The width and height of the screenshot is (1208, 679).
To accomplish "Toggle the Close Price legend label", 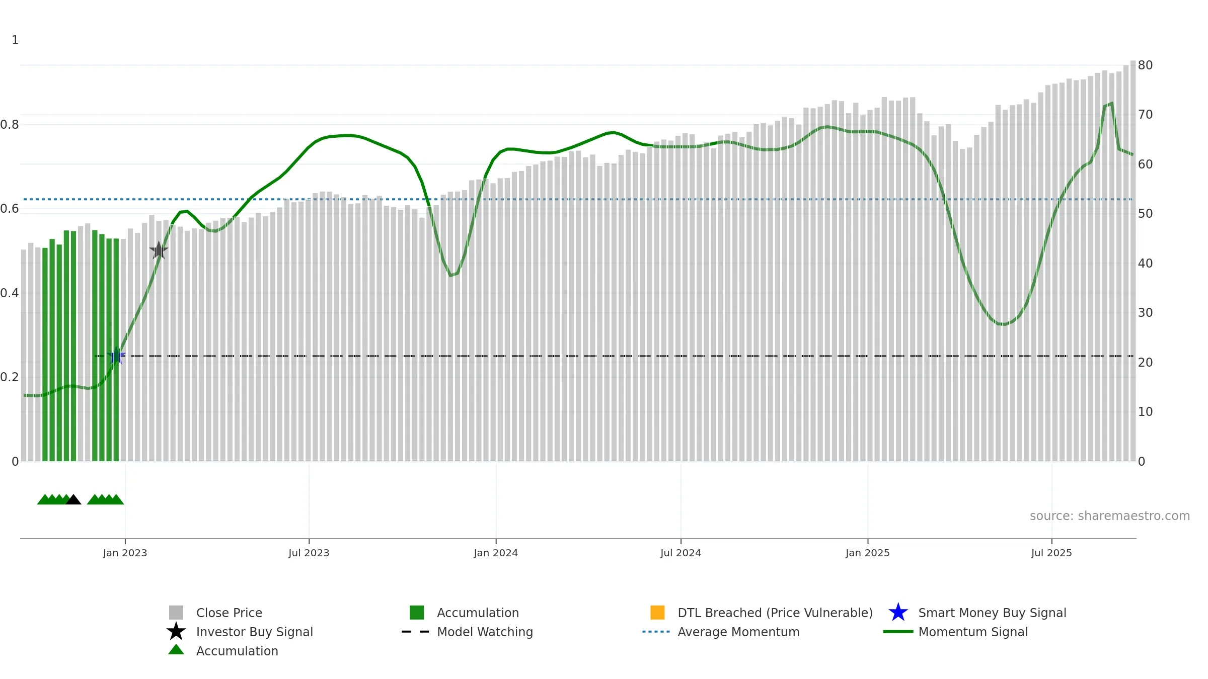I will (x=229, y=613).
